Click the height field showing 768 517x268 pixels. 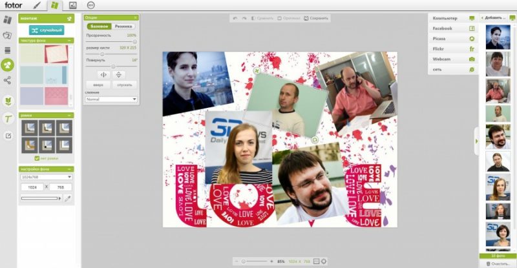61,187
